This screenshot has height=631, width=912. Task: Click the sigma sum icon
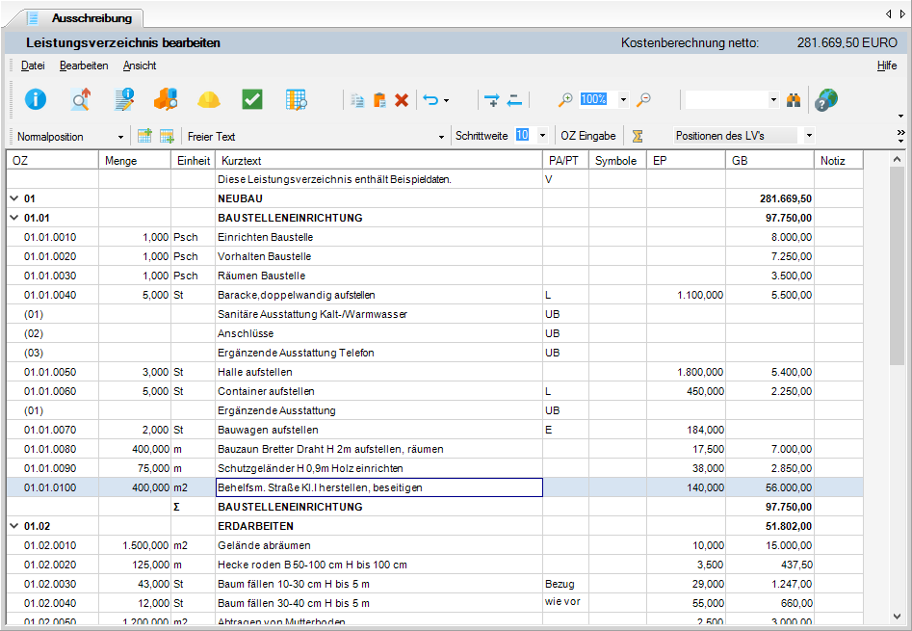click(638, 136)
